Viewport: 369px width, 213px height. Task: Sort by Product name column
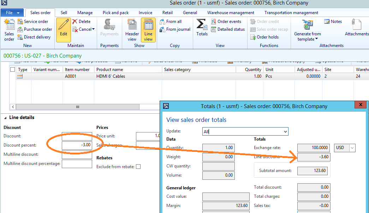tap(128, 70)
